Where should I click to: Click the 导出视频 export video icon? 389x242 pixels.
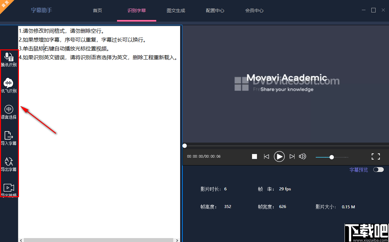click(9, 189)
